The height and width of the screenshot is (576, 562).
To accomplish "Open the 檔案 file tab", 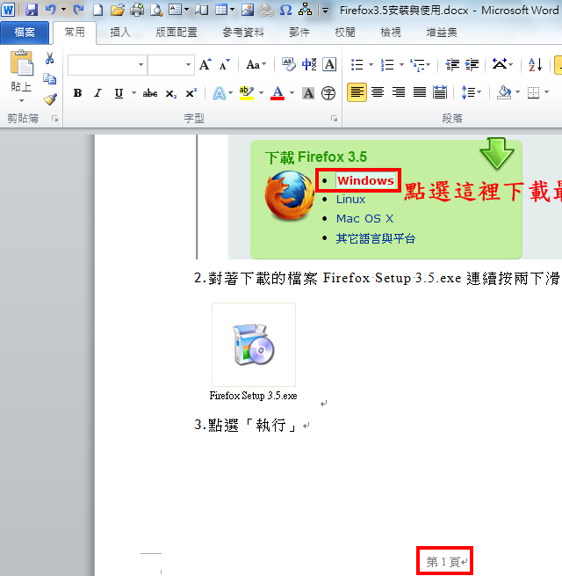I will click(x=25, y=33).
